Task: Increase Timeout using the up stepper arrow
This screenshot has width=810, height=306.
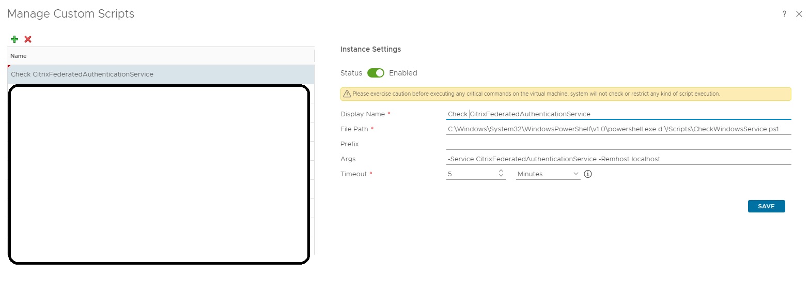Action: click(501, 171)
